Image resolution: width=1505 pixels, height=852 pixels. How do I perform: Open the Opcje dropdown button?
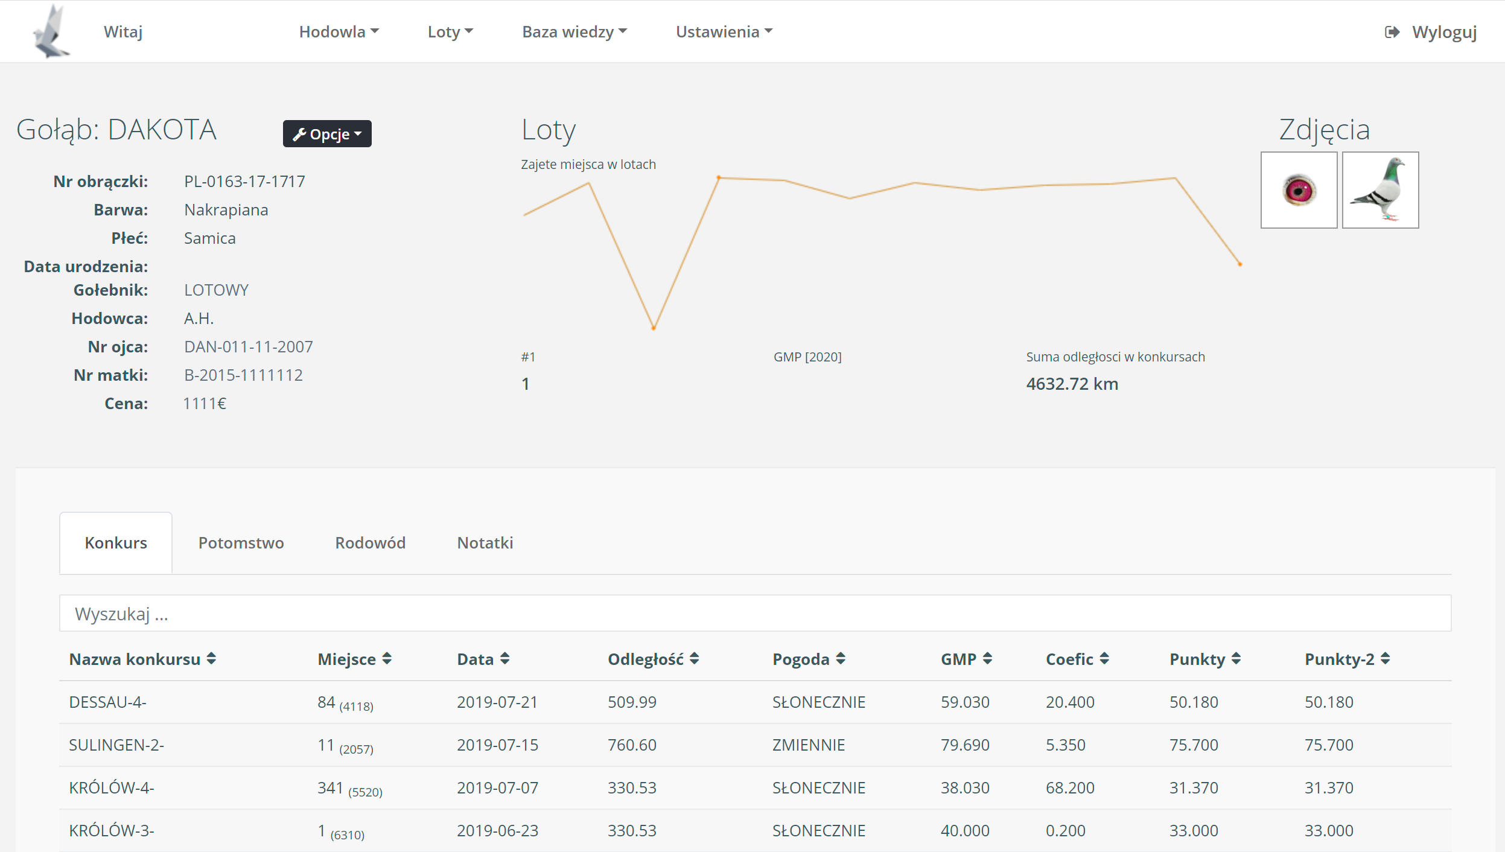[327, 134]
